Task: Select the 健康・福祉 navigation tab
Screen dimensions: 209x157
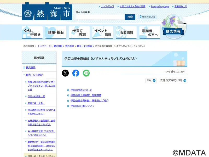Action: pyautogui.click(x=56, y=32)
